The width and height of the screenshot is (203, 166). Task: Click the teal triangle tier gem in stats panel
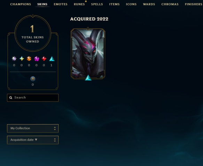[52, 59]
